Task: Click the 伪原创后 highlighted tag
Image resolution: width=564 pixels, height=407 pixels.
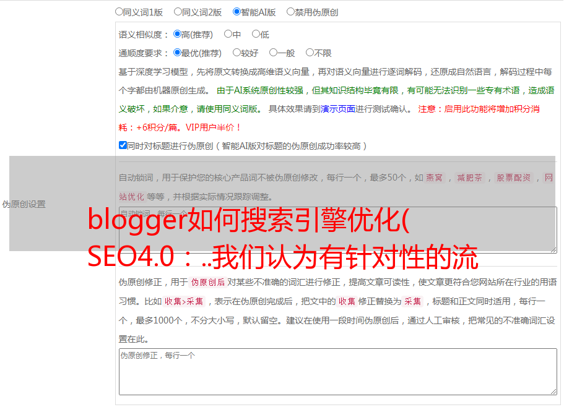Action: coord(207,282)
